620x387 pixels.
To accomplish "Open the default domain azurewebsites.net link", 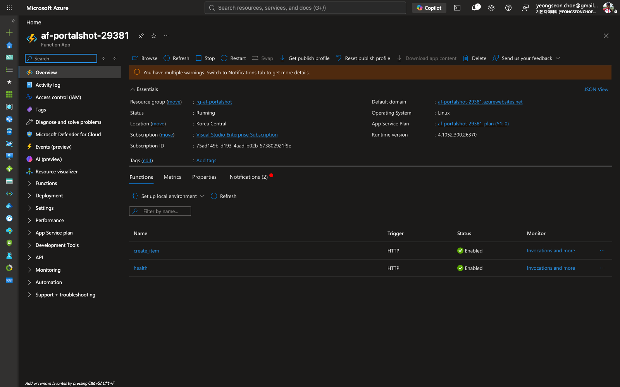I will 480,102.
